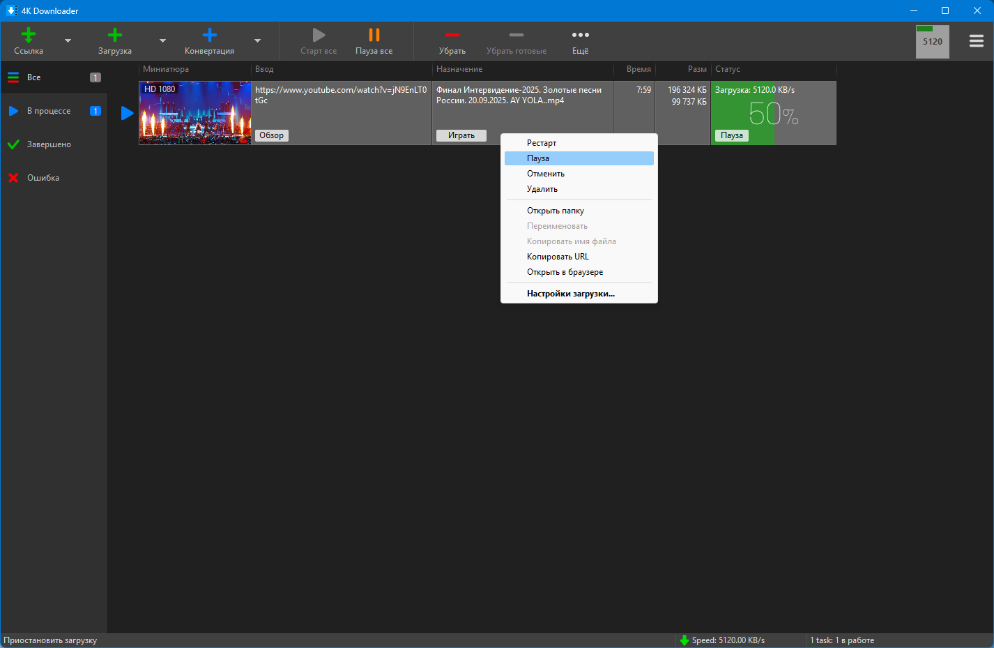Click the Обзор button

272,135
